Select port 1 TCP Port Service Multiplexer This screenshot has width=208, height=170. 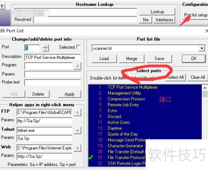145,87
